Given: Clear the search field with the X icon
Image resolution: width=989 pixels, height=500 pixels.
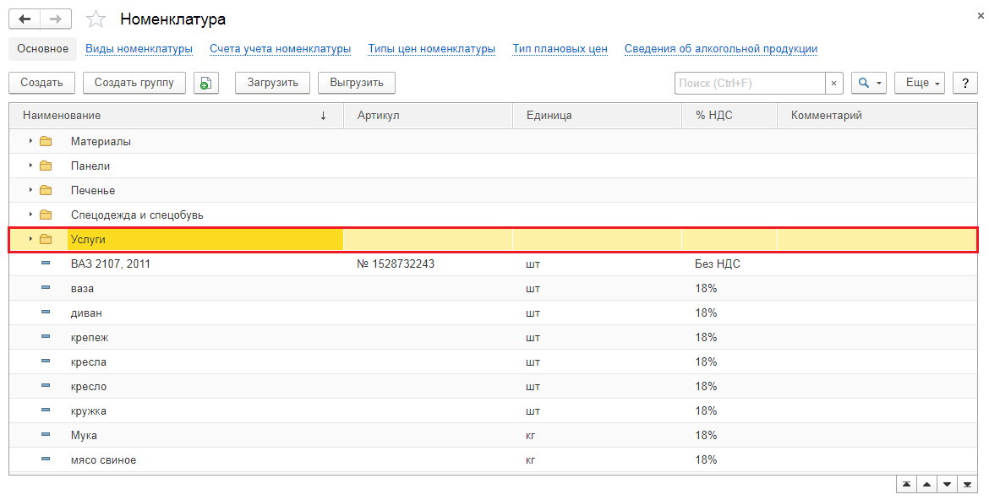Looking at the screenshot, I should click(x=834, y=83).
